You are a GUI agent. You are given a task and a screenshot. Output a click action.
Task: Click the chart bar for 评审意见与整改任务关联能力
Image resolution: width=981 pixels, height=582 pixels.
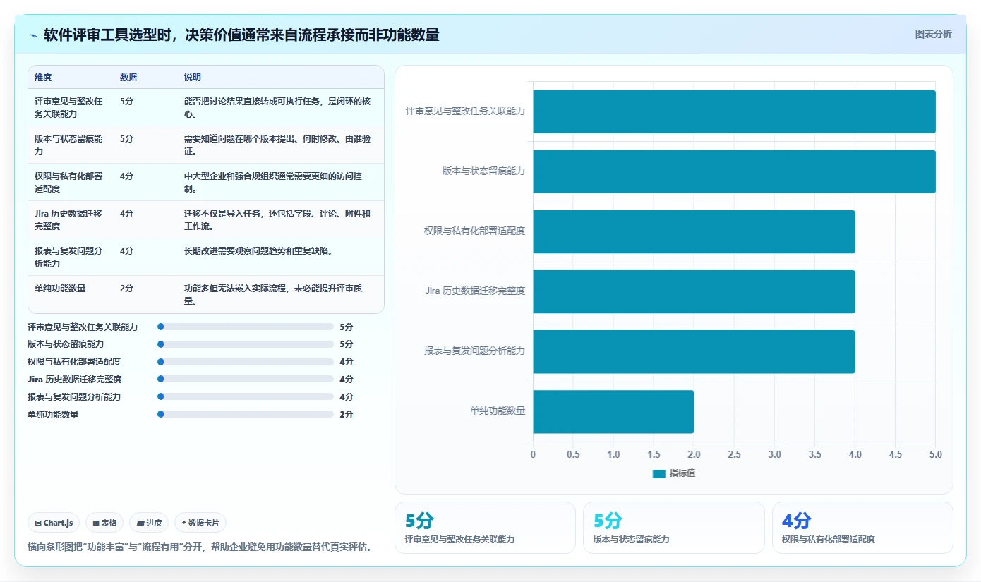pyautogui.click(x=734, y=111)
